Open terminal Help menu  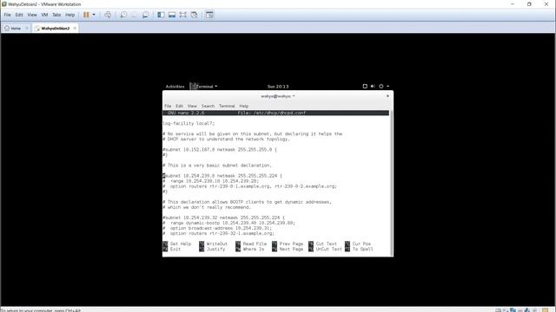(243, 106)
